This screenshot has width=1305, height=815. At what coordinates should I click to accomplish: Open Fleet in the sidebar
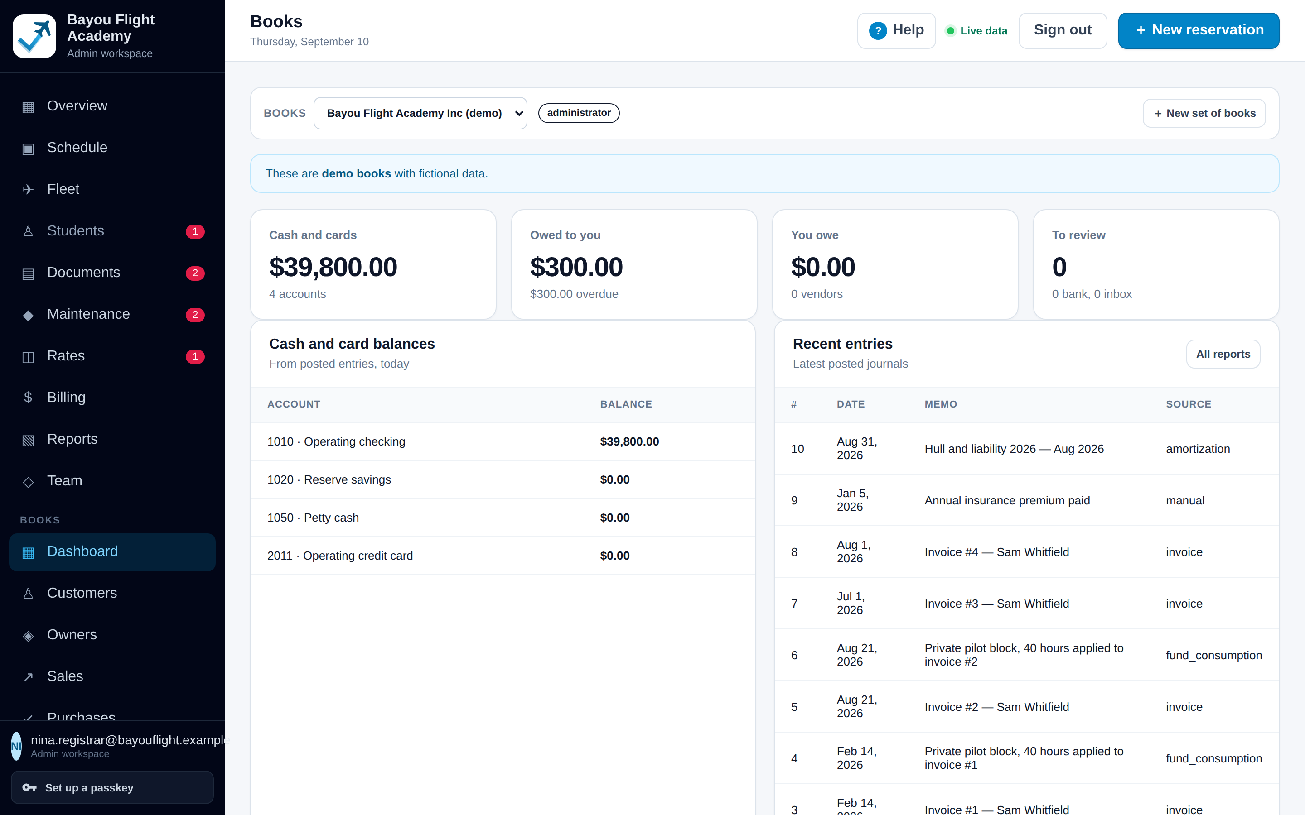pos(112,189)
